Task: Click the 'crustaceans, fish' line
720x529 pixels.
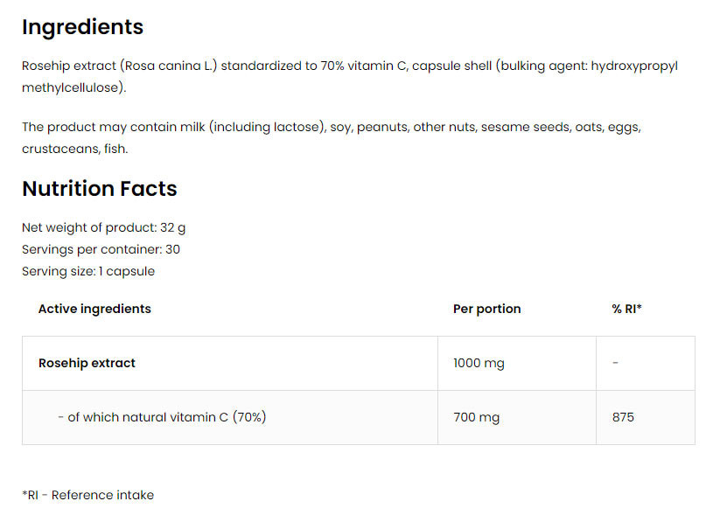Action: tap(74, 150)
